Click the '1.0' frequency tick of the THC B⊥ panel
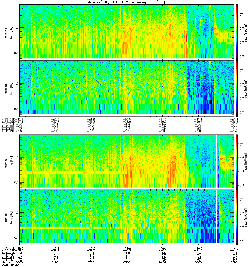 [x=16, y=157]
